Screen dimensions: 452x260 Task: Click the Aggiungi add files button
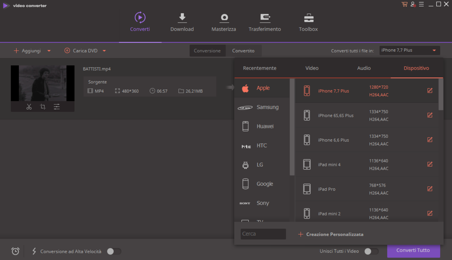coord(27,51)
